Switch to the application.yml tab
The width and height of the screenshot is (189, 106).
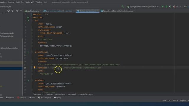pyautogui.click(x=33, y=11)
